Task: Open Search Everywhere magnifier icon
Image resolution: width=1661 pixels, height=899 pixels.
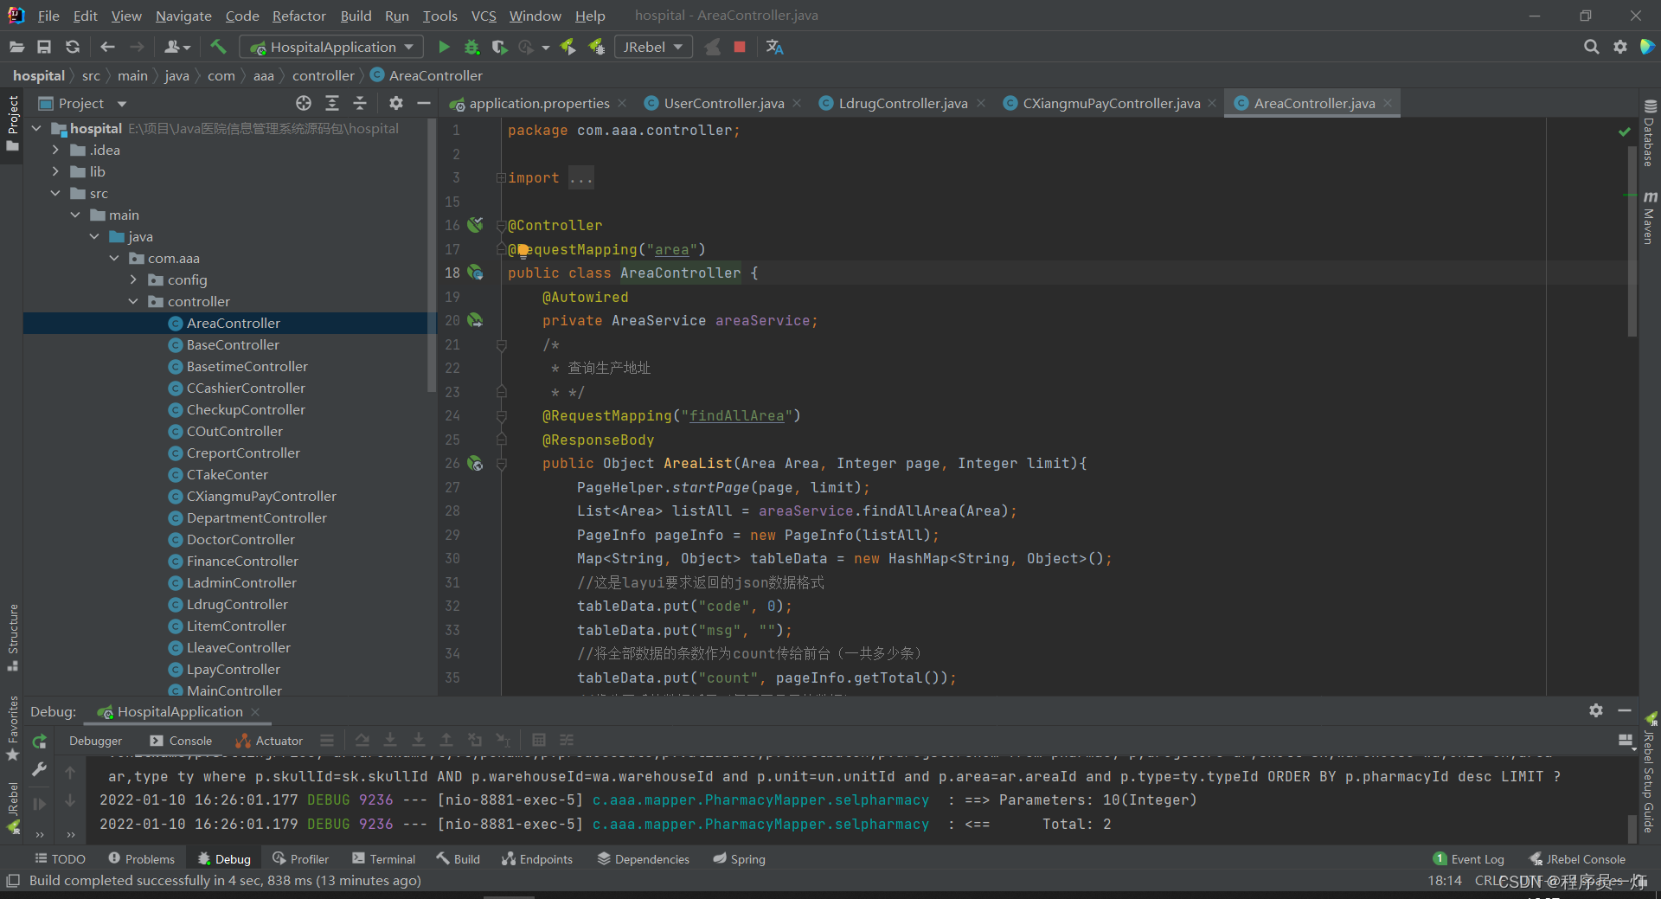Action: (x=1591, y=47)
